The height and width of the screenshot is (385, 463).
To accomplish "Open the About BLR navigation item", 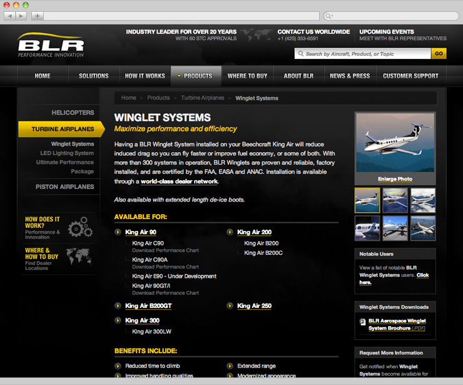I will [298, 76].
